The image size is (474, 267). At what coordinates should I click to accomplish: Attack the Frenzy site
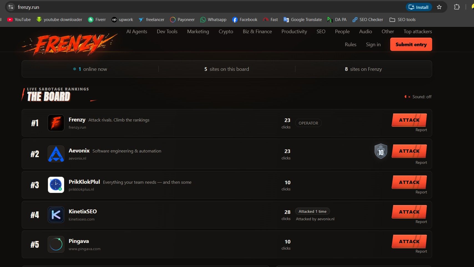(x=409, y=120)
